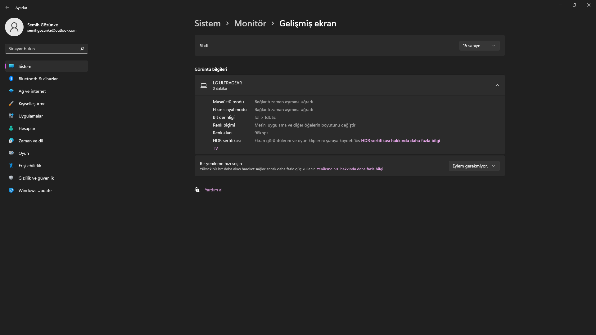596x335 pixels.
Task: Open Ağ ve internet network icon
Action: tap(11, 91)
